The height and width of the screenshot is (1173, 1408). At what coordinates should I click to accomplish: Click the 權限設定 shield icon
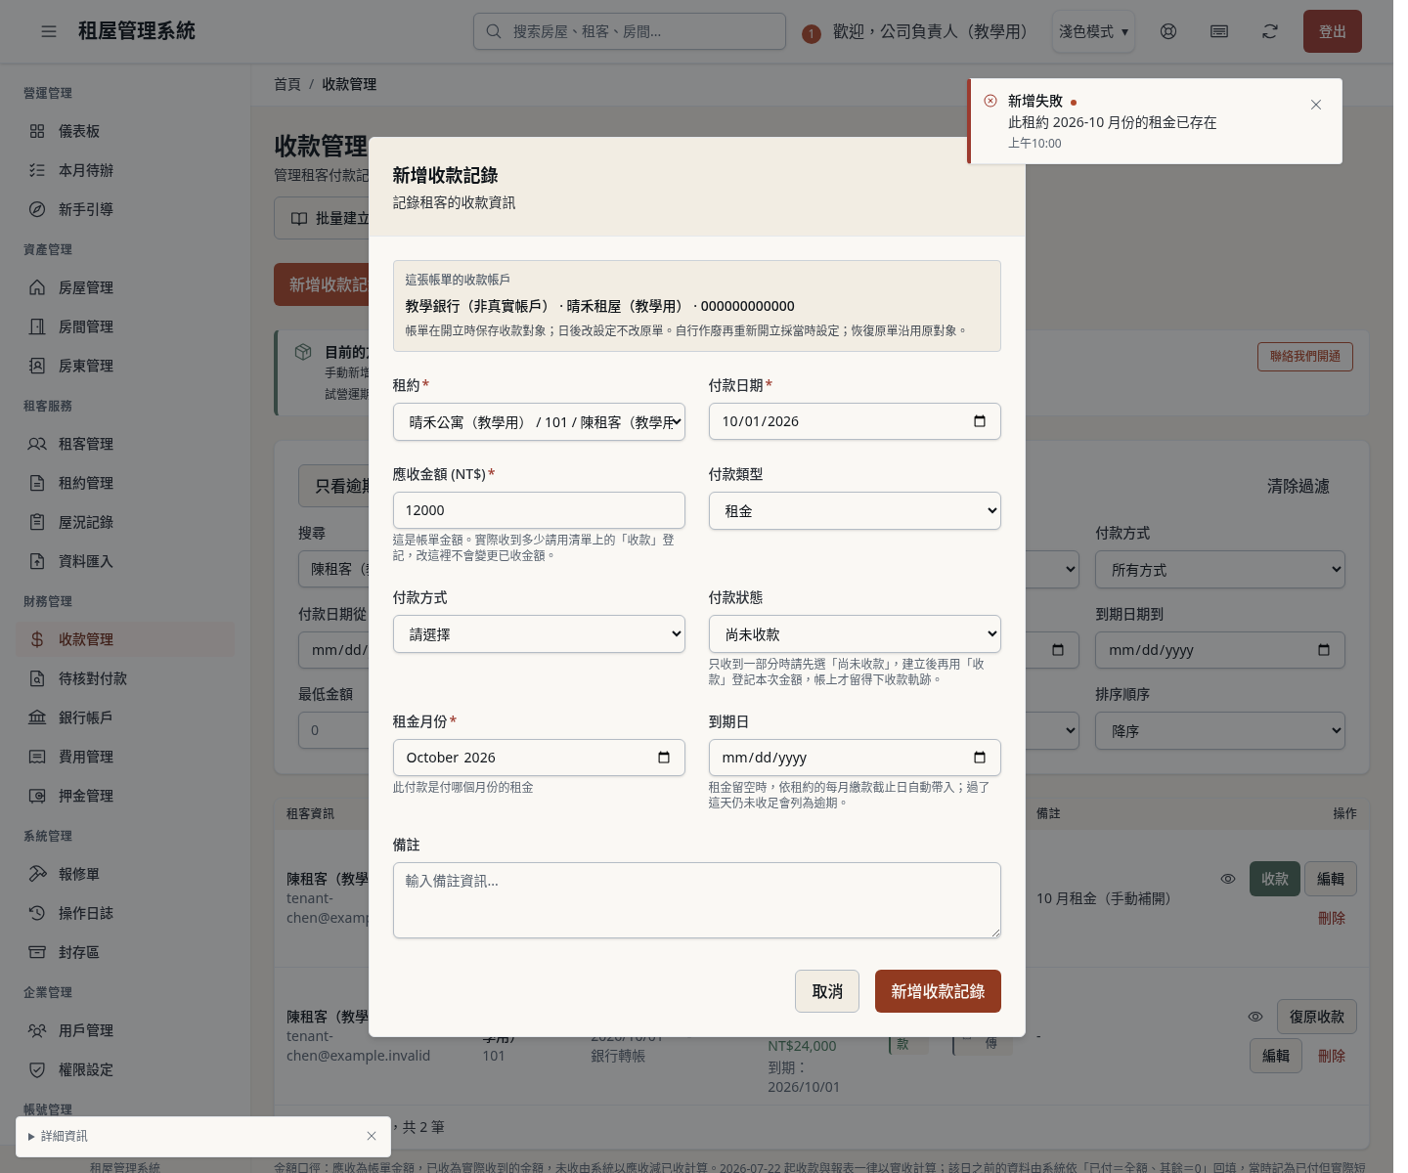[37, 1069]
